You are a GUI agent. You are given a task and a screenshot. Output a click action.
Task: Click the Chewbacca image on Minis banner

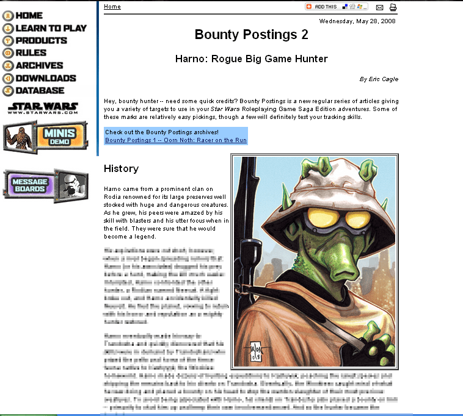click(x=20, y=138)
